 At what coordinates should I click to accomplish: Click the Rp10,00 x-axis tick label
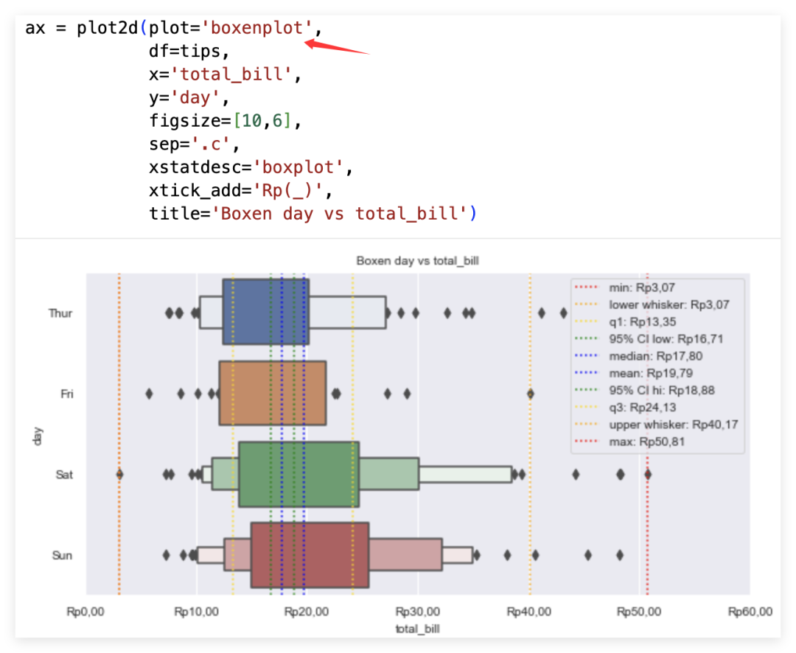tap(197, 612)
